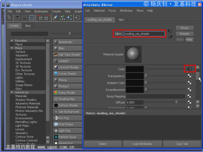Open the Attribute Editor Selected menu

(99, 11)
